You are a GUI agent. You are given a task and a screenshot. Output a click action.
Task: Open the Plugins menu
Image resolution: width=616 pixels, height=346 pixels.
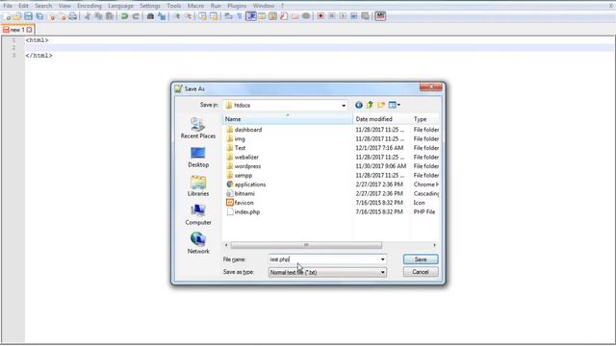[237, 6]
